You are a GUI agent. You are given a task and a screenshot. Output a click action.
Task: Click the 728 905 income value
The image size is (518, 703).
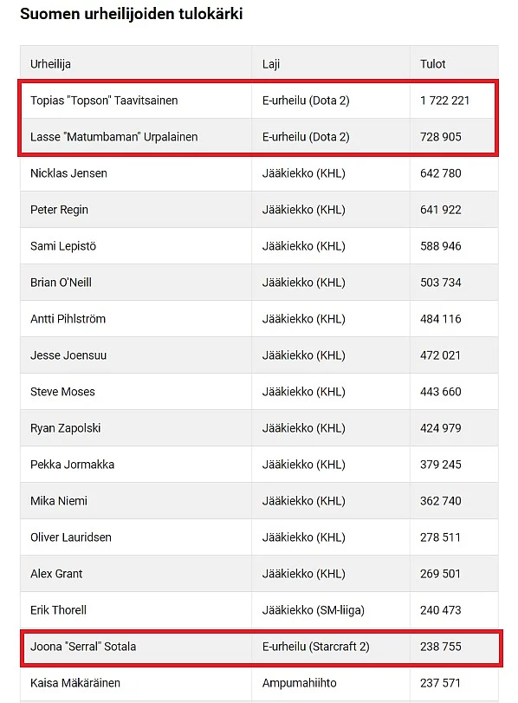tap(441, 137)
